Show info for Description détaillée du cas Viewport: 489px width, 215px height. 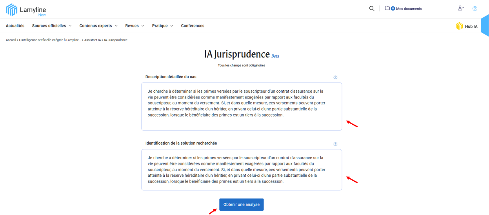click(335, 77)
